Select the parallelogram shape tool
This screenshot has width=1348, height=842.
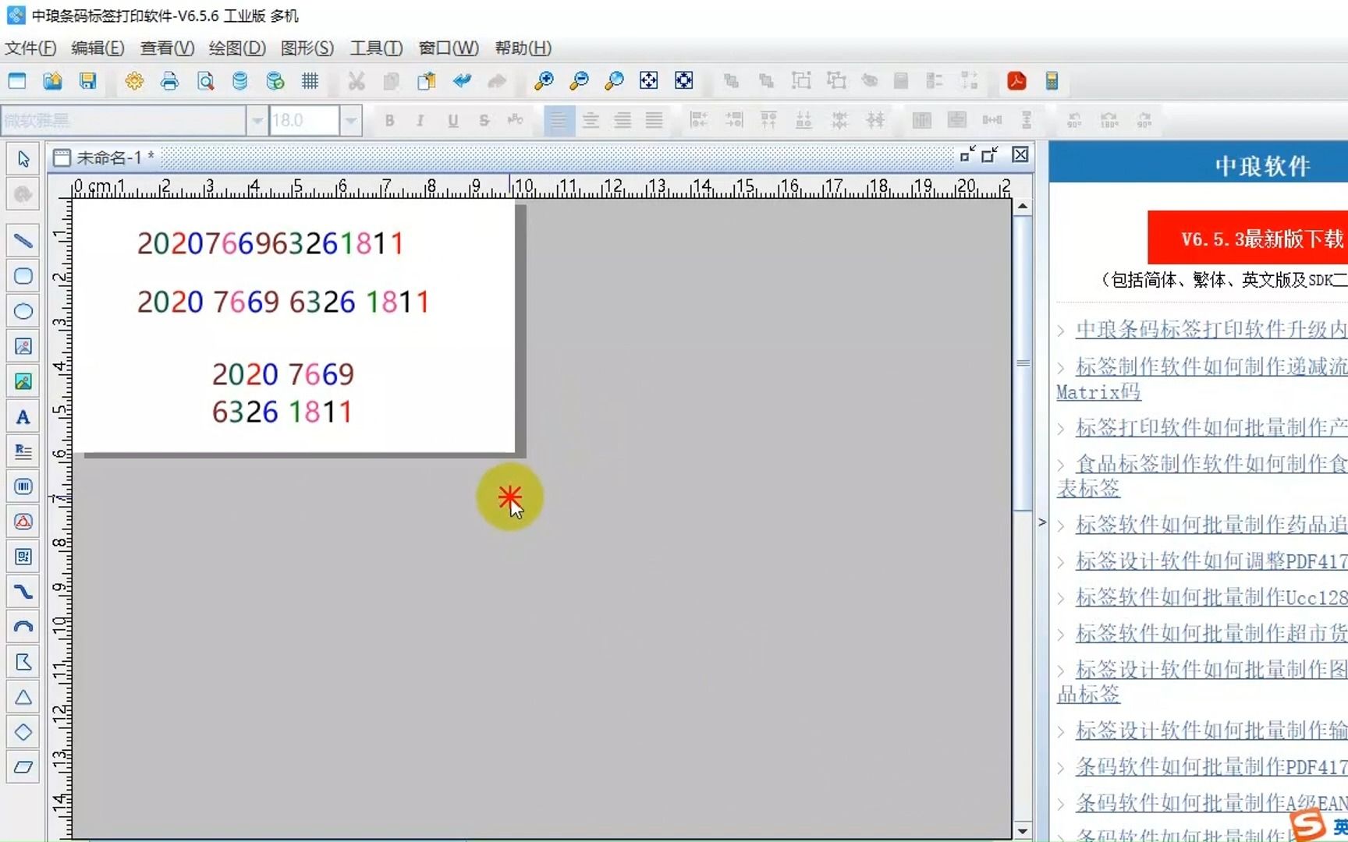pyautogui.click(x=23, y=767)
